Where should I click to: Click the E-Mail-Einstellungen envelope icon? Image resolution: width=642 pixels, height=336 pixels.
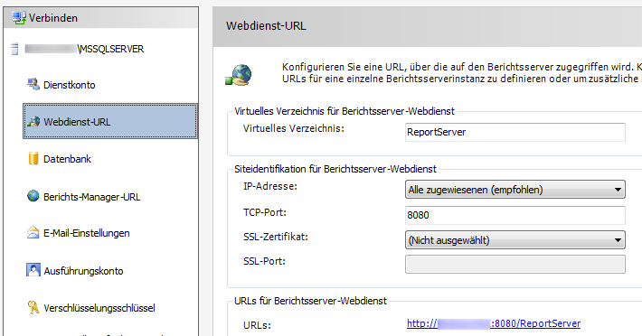tap(33, 233)
